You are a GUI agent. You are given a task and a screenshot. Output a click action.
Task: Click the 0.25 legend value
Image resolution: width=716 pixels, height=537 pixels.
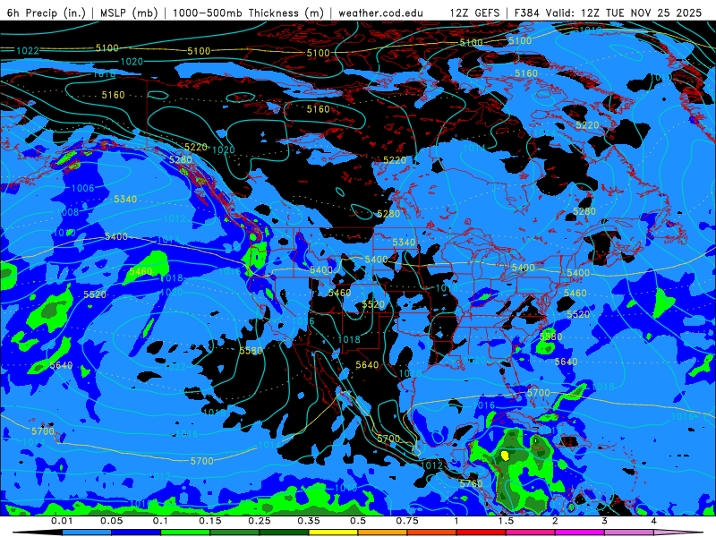[260, 521]
